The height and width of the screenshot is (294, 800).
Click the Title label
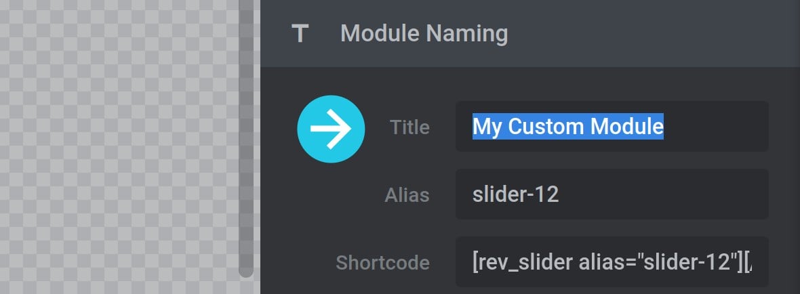(409, 127)
